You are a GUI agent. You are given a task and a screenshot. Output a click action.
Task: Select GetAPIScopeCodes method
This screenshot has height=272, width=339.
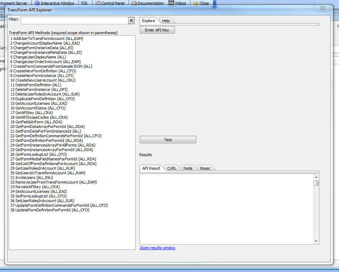(39, 117)
